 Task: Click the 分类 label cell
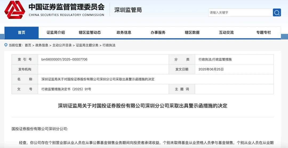pos(182,59)
